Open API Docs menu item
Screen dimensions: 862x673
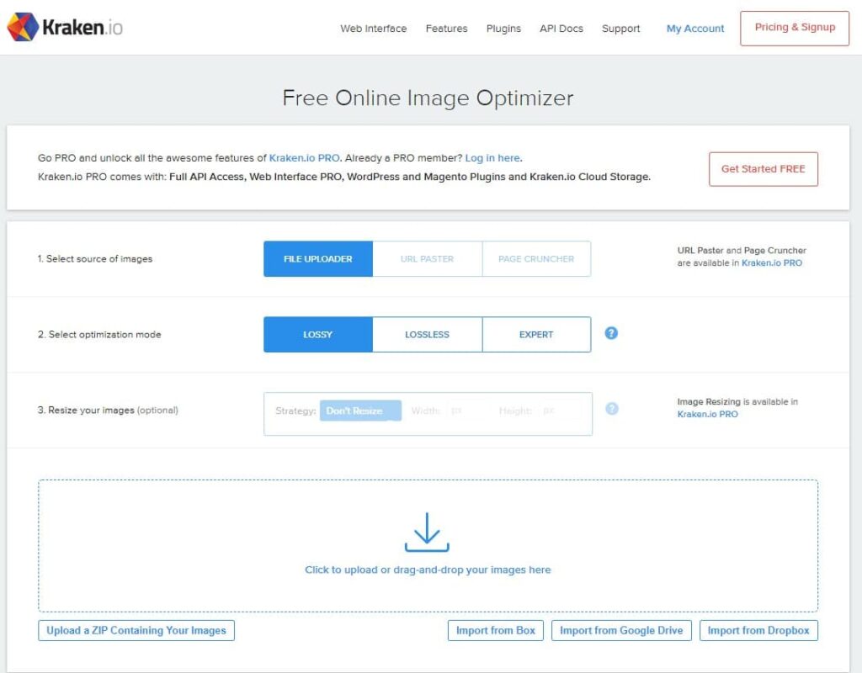(561, 29)
